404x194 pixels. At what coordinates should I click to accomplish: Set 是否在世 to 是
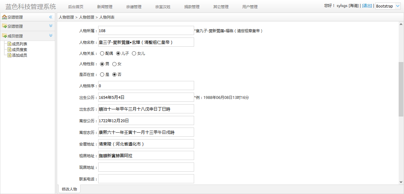click(102, 75)
